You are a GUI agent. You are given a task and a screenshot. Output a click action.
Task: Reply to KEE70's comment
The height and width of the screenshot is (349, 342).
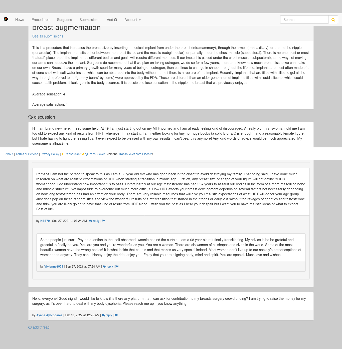94,221
